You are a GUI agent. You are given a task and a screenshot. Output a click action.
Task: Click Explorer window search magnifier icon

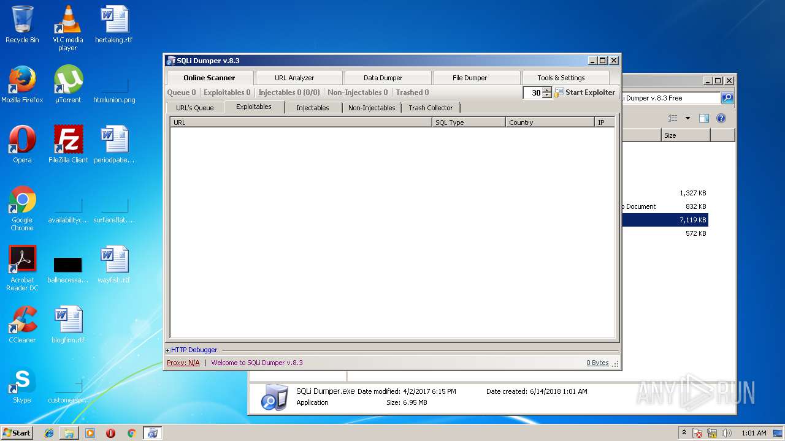[727, 98]
